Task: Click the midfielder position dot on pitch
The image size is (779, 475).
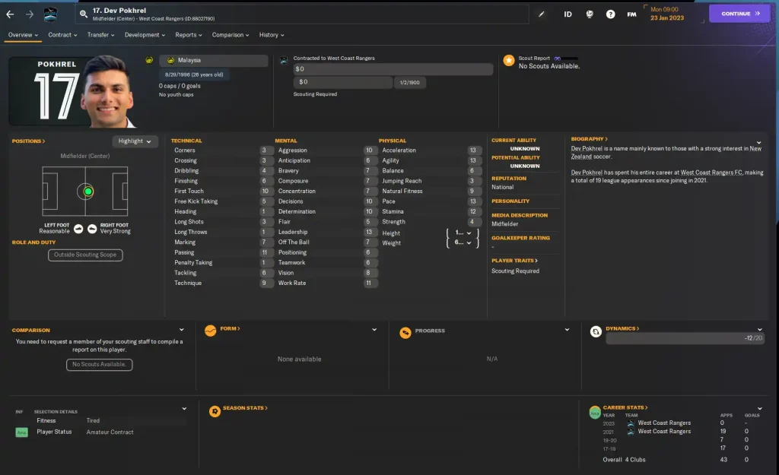Action: [x=88, y=191]
